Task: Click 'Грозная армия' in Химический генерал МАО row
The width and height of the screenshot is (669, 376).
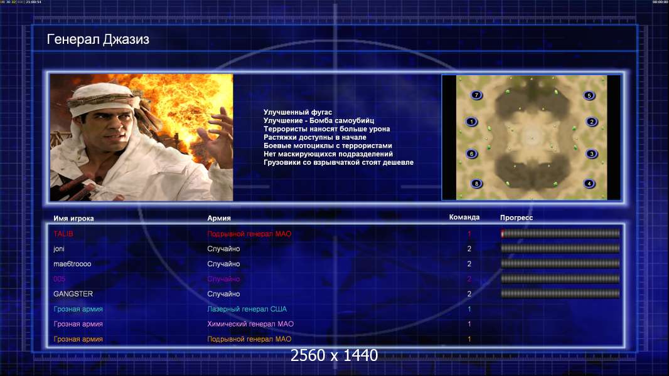Action: point(78,324)
